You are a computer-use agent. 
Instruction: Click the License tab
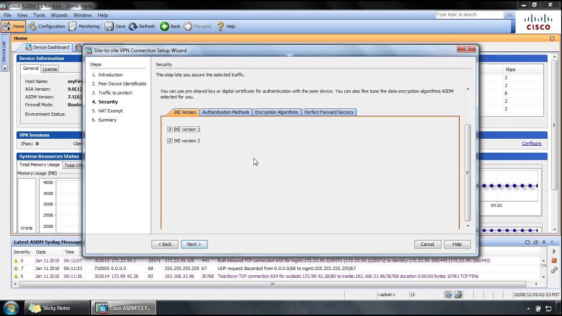click(50, 69)
